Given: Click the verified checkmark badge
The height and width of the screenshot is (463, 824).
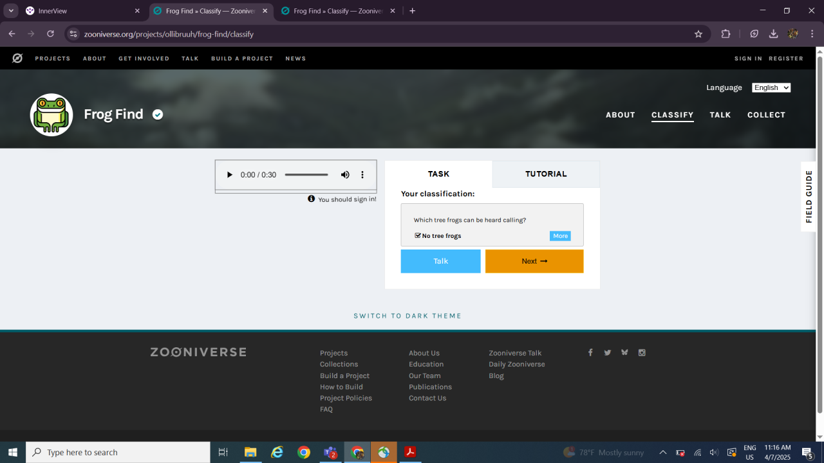Looking at the screenshot, I should [158, 114].
